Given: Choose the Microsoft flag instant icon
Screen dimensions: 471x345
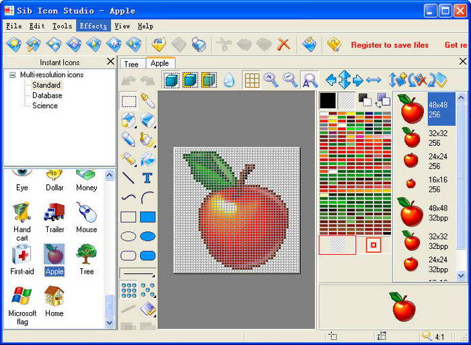Looking at the screenshot, I should 22,306.
